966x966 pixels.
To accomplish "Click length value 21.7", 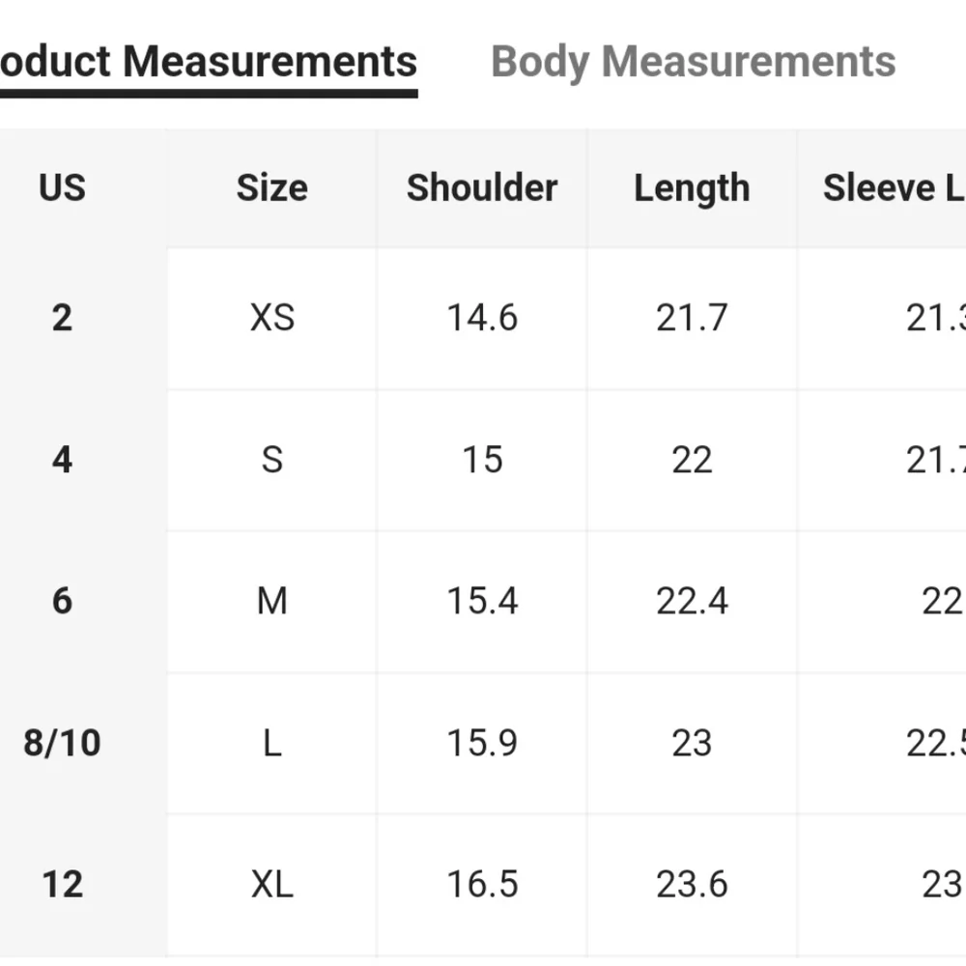I will click(692, 318).
